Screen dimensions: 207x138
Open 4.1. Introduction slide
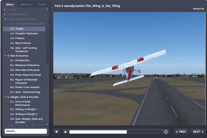coord(20,60)
